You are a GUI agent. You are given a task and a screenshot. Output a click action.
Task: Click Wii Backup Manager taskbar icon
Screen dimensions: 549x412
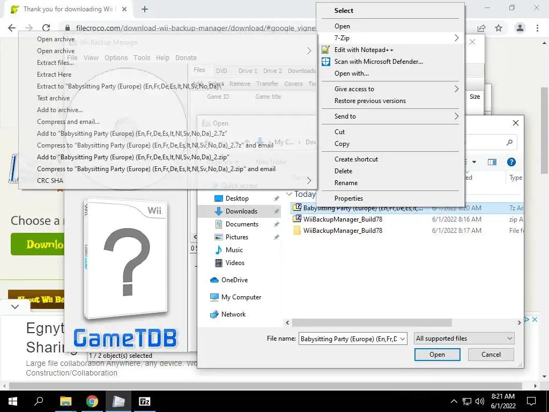coord(118,401)
